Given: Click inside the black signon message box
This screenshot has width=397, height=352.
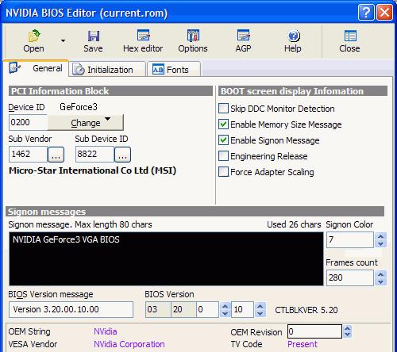Looking at the screenshot, I should 166,258.
